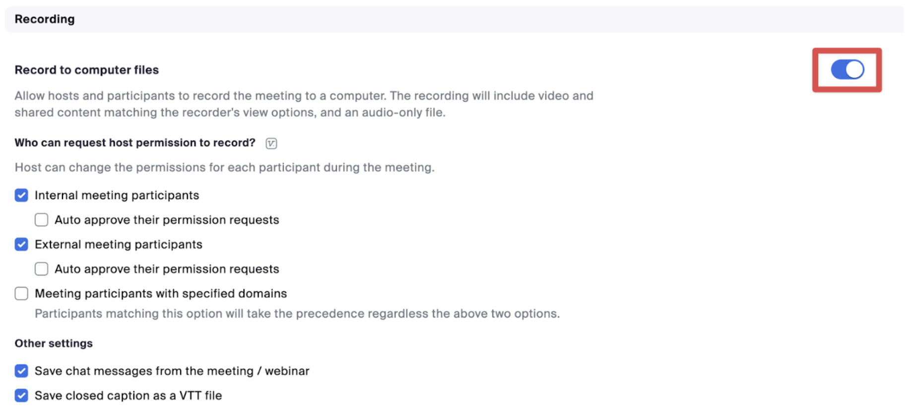Click the "Meeting participants with specified domains" label text

(161, 293)
